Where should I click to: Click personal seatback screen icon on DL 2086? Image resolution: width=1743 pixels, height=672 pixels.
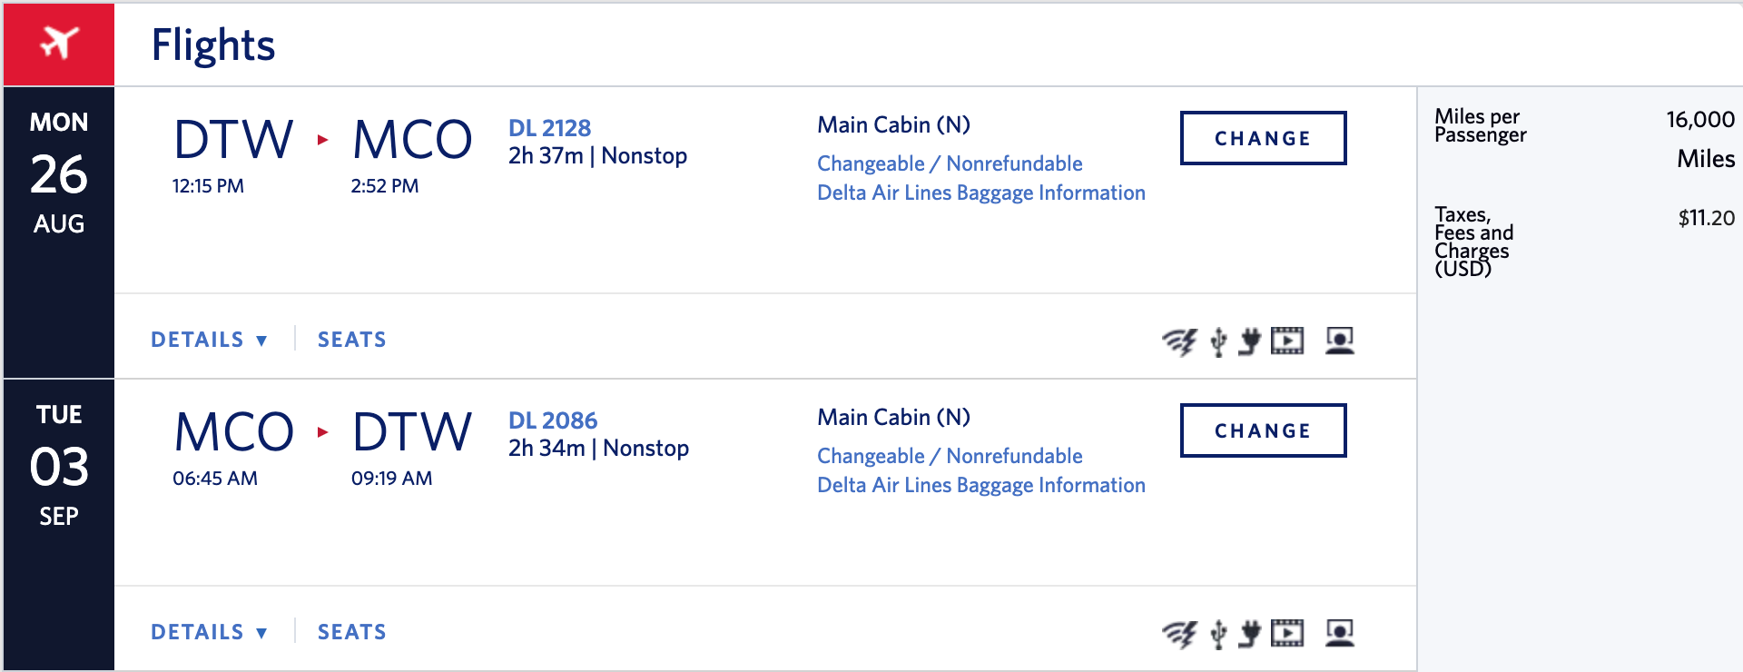pos(1340,633)
